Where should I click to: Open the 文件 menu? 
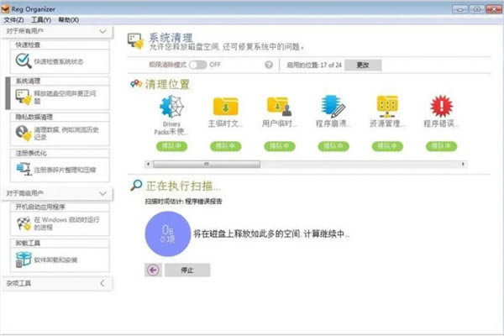(13, 20)
